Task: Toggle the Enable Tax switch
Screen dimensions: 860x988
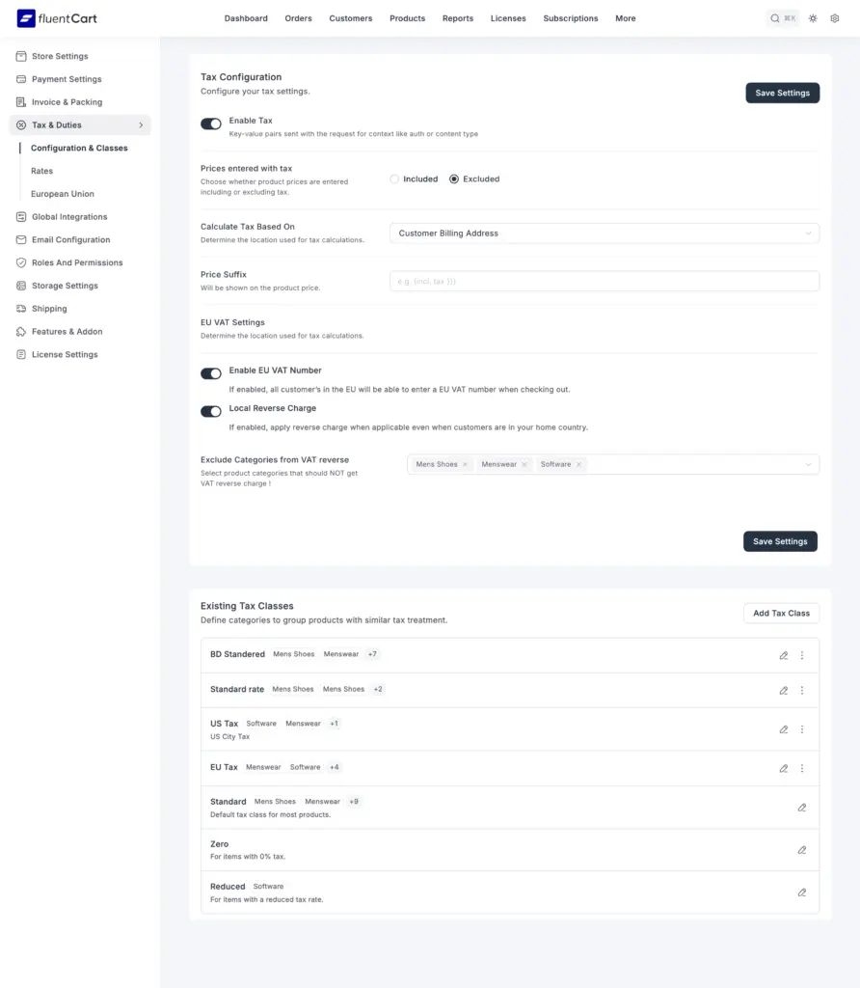Action: click(x=211, y=123)
